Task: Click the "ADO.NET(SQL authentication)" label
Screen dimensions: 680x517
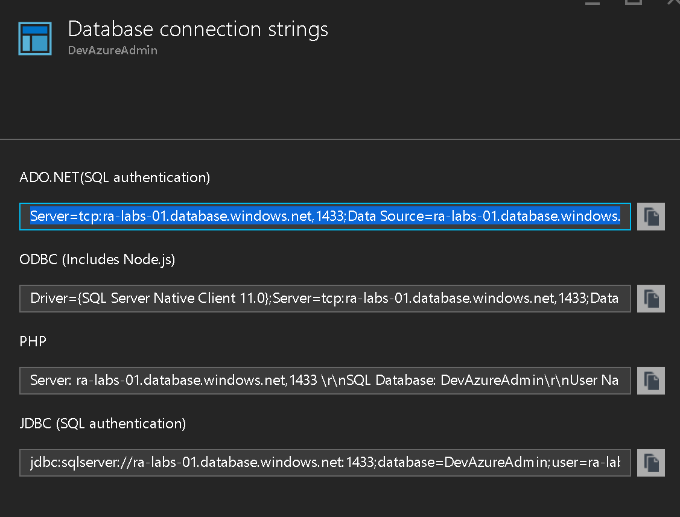Action: point(115,177)
